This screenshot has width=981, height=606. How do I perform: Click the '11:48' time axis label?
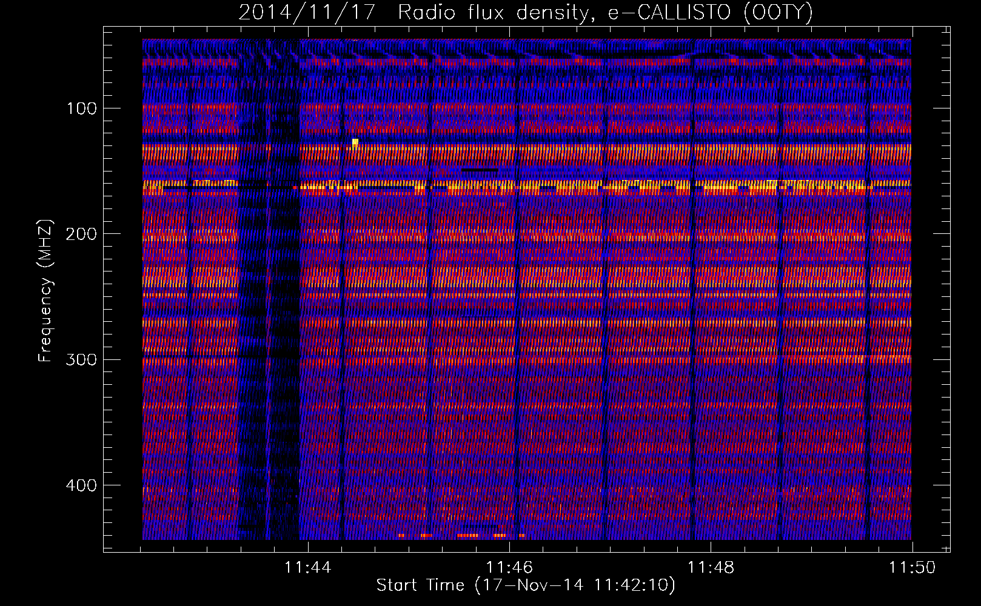tap(711, 567)
